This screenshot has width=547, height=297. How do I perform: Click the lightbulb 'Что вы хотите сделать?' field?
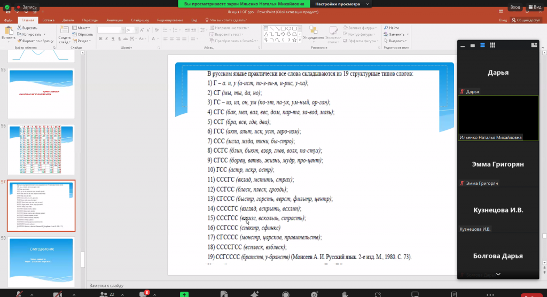click(x=226, y=20)
